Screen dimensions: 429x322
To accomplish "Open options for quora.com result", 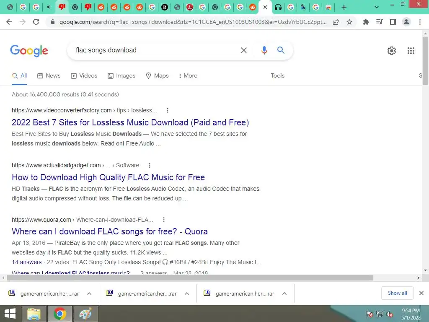I will pyautogui.click(x=164, y=220).
